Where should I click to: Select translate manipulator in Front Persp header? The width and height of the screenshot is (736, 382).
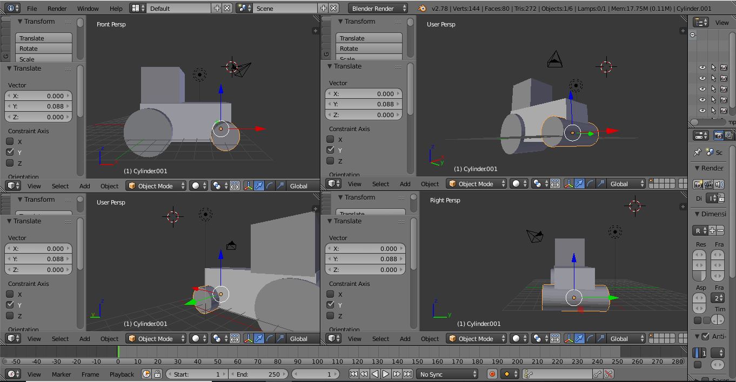click(x=259, y=186)
